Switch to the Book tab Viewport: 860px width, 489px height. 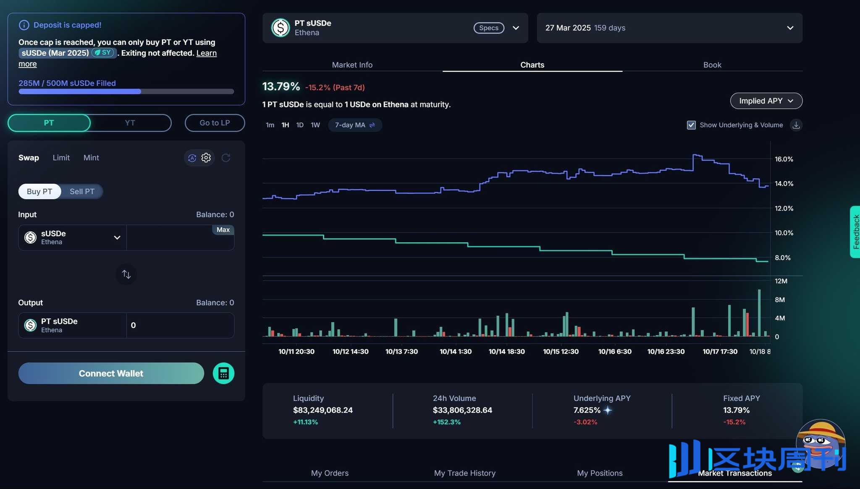pos(712,65)
